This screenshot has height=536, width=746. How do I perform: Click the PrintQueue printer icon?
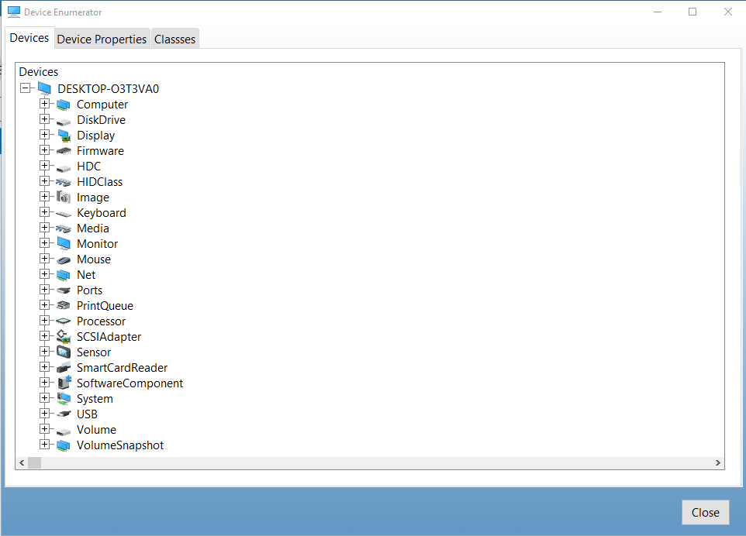(x=64, y=306)
